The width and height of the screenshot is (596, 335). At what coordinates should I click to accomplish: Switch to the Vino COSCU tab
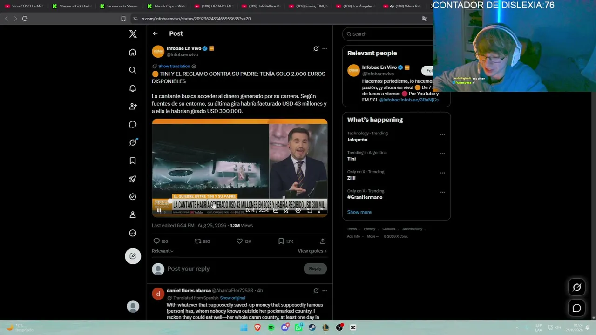click(24, 6)
